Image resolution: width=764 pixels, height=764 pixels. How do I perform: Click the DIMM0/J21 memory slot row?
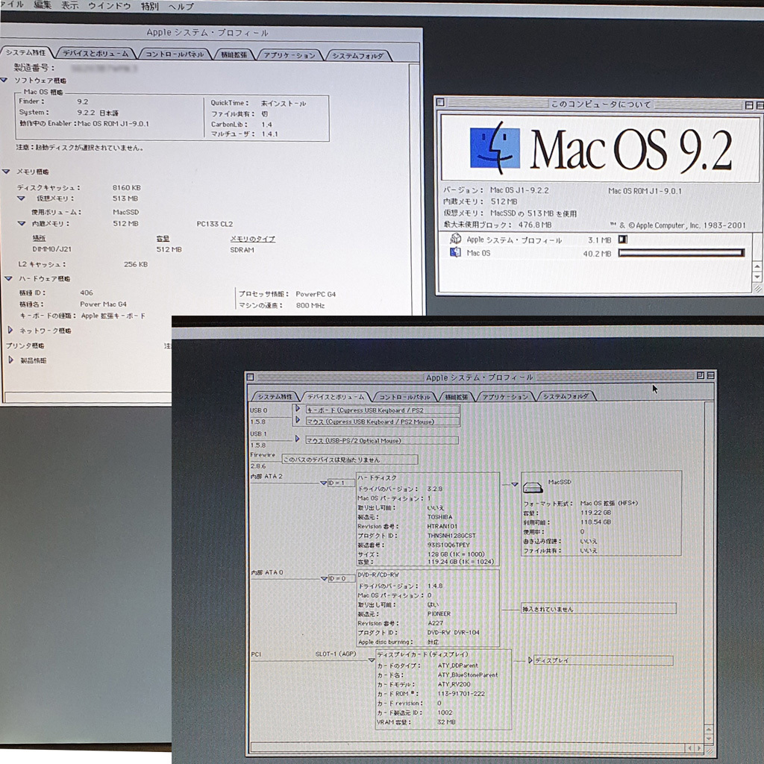coord(143,249)
